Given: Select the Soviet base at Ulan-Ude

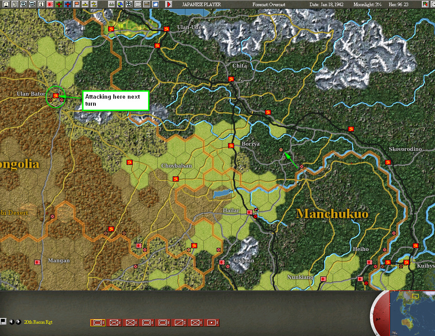Looking at the screenshot, I should [167, 29].
